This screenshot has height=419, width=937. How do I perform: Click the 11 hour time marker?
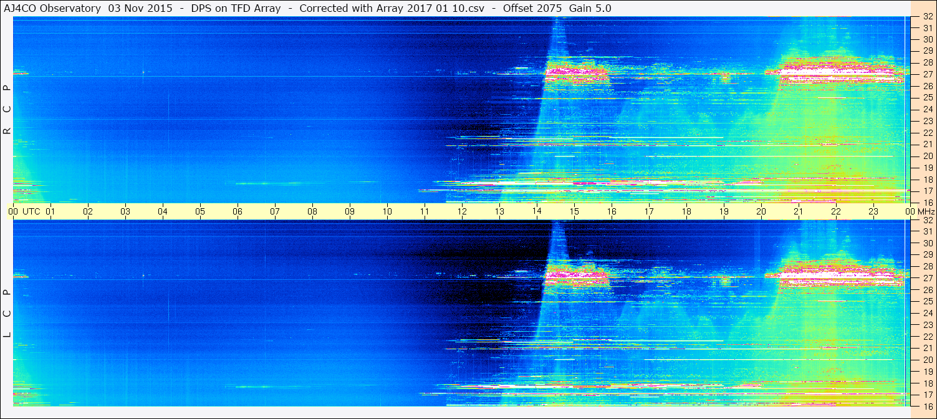click(x=425, y=211)
